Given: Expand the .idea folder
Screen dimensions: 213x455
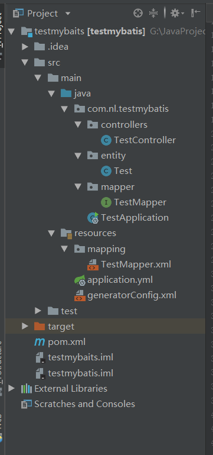Looking at the screenshot, I should click(x=25, y=47).
